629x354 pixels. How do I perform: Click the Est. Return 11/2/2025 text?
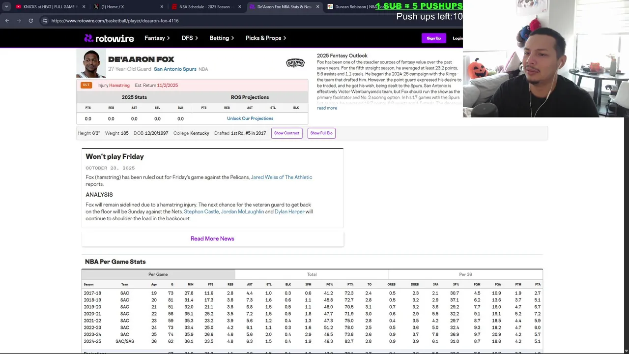(x=156, y=85)
